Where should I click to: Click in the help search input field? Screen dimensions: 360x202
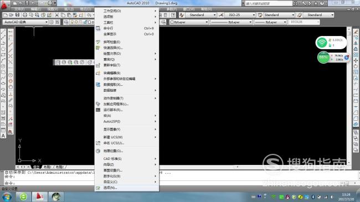coord(269,3)
